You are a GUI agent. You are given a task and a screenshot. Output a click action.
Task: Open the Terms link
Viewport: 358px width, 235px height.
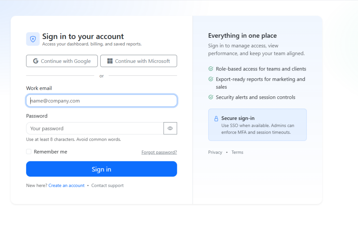pyautogui.click(x=237, y=152)
